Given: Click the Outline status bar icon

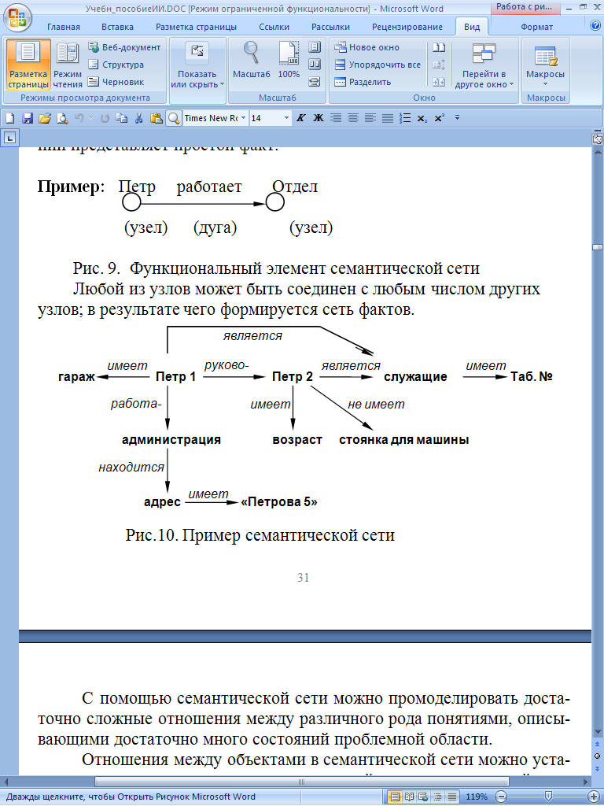Looking at the screenshot, I should tap(436, 797).
